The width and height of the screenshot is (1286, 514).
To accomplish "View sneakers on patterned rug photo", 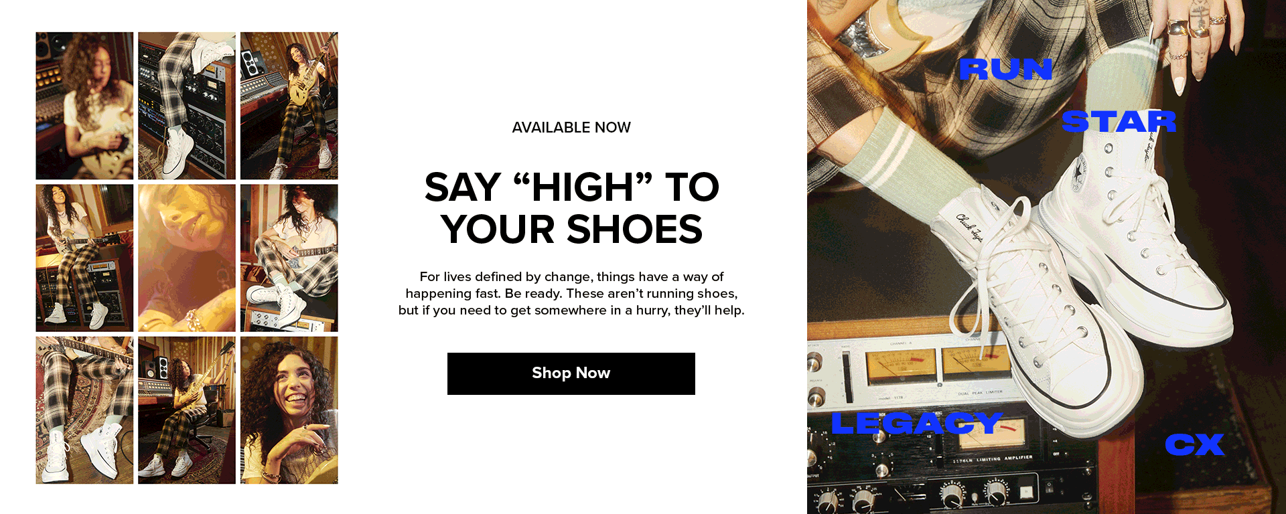I will click(84, 410).
